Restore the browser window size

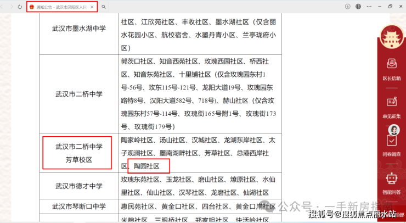391,7
